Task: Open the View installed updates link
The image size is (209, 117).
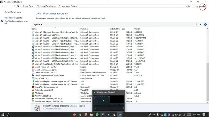Action: 13,18
